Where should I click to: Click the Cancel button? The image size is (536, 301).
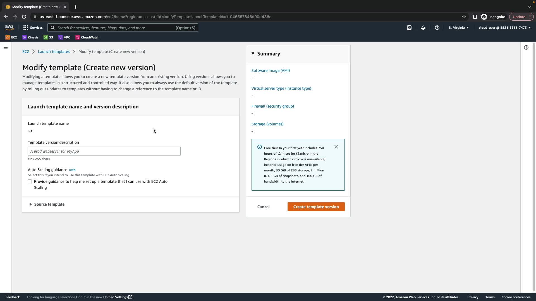pos(263,207)
